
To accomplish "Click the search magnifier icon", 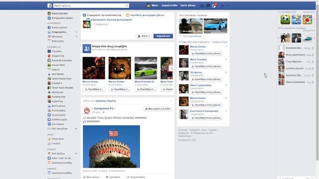I will pyautogui.click(x=127, y=5).
